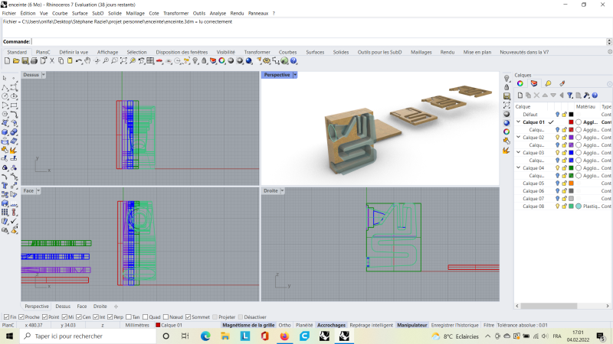Toggle visibility bulb of Calque 05
Screen dimensions: 613x344
(x=557, y=183)
